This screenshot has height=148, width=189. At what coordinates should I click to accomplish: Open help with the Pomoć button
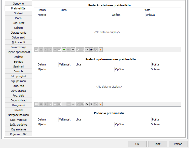coord(178,144)
